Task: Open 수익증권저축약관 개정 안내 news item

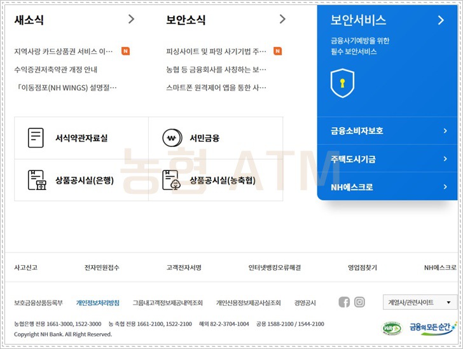Action: click(55, 70)
